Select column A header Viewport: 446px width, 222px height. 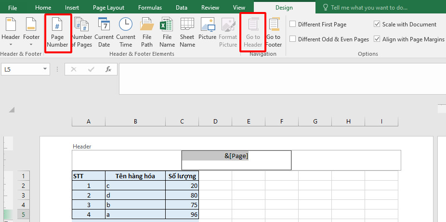(x=89, y=122)
